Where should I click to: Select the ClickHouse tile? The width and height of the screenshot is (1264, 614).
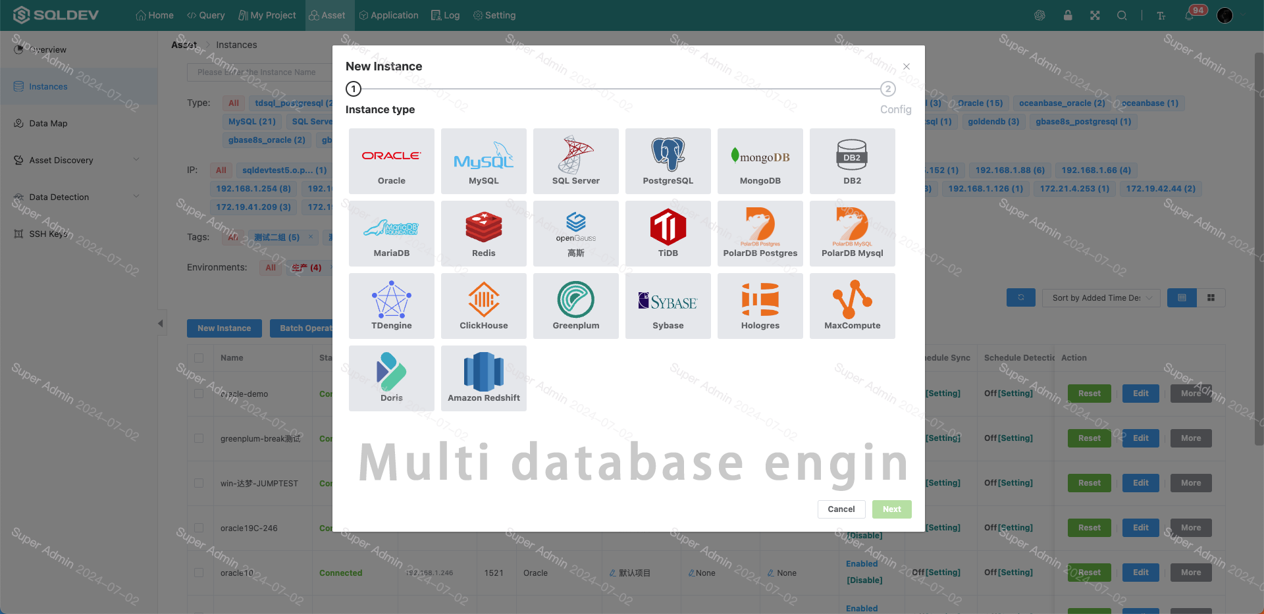click(x=484, y=306)
